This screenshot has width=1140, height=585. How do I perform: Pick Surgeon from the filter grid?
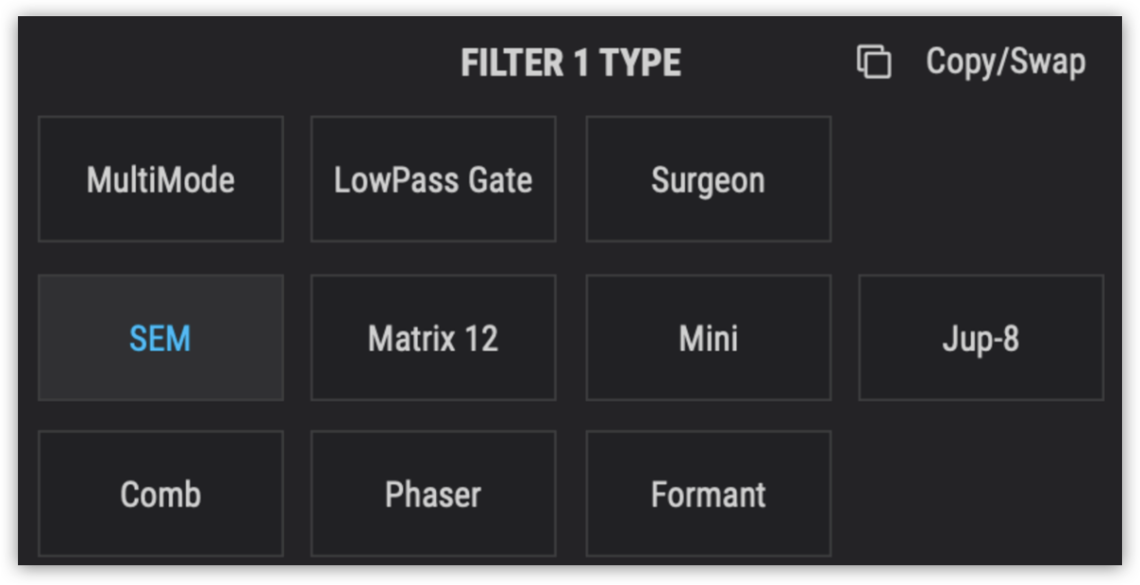coord(708,179)
